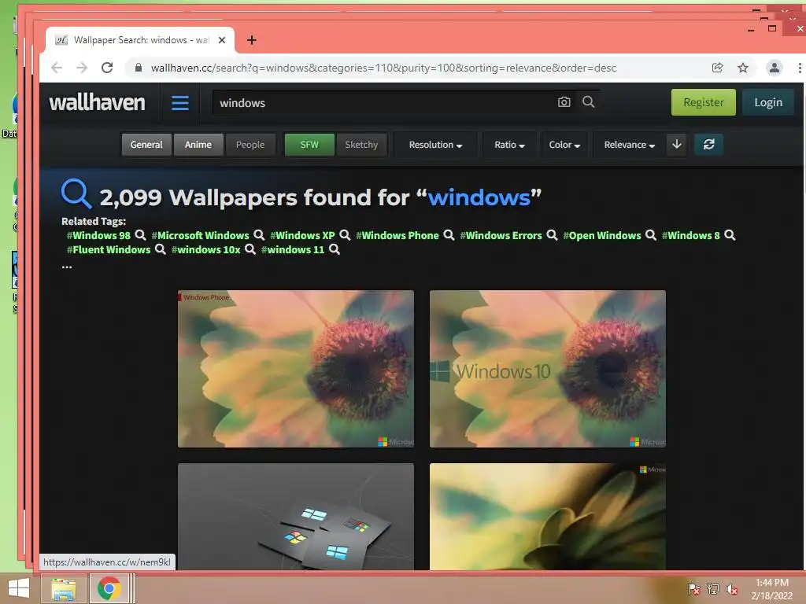806x604 pixels.
Task: Select the 'Wallpaper Search: windows' browser tab
Action: [x=140, y=40]
